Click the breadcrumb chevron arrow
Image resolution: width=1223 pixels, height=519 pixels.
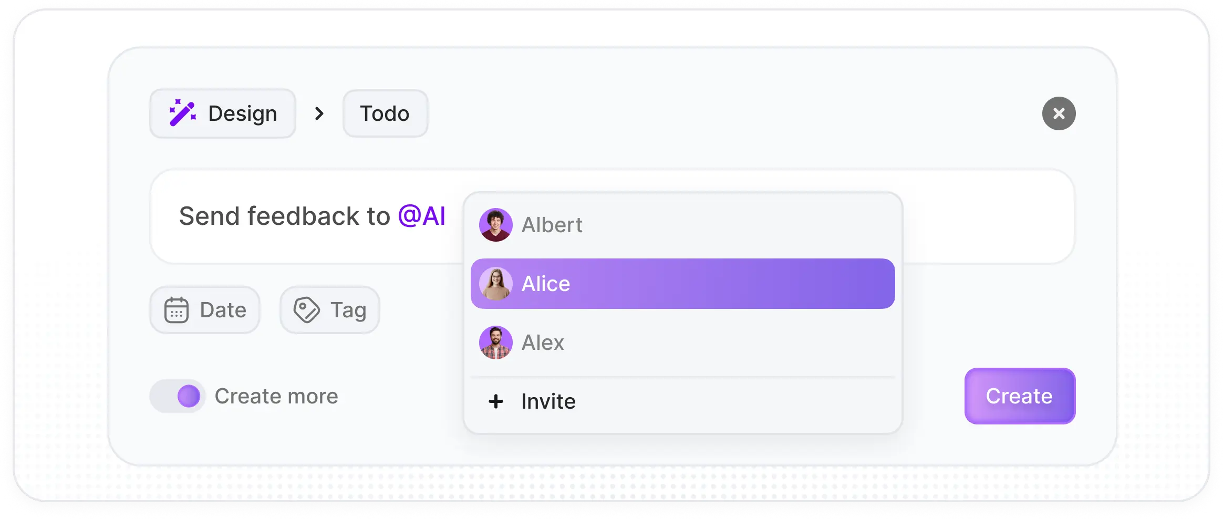pyautogui.click(x=319, y=113)
